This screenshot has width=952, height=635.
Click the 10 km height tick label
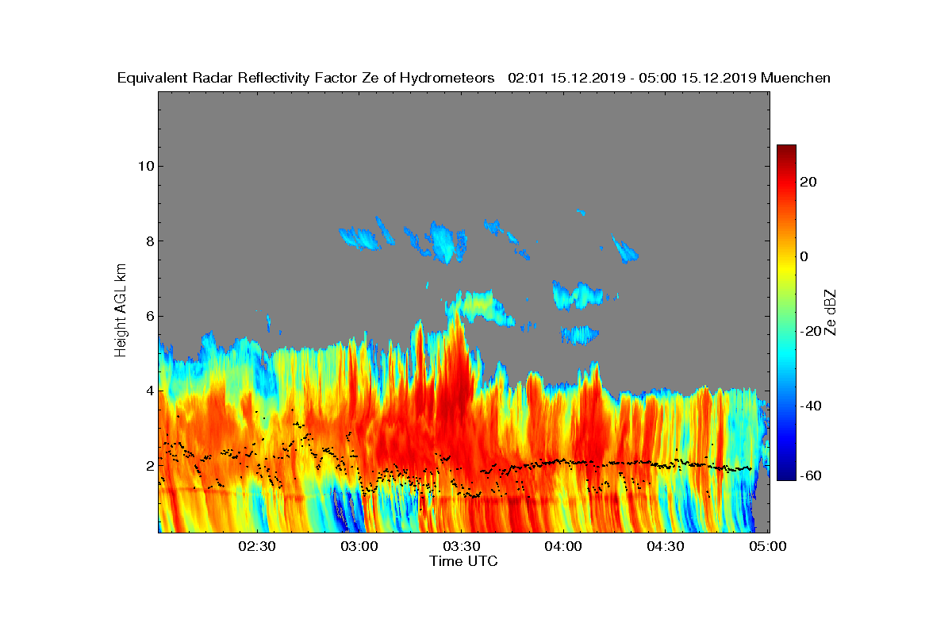pos(145,166)
